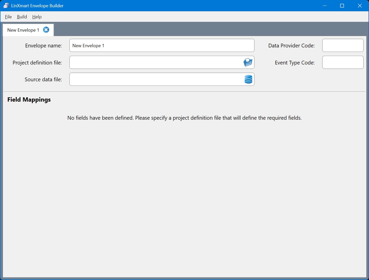Screen dimensions: 369x280
Task: Browse for project definition file via folder icon
Action: coord(248,62)
